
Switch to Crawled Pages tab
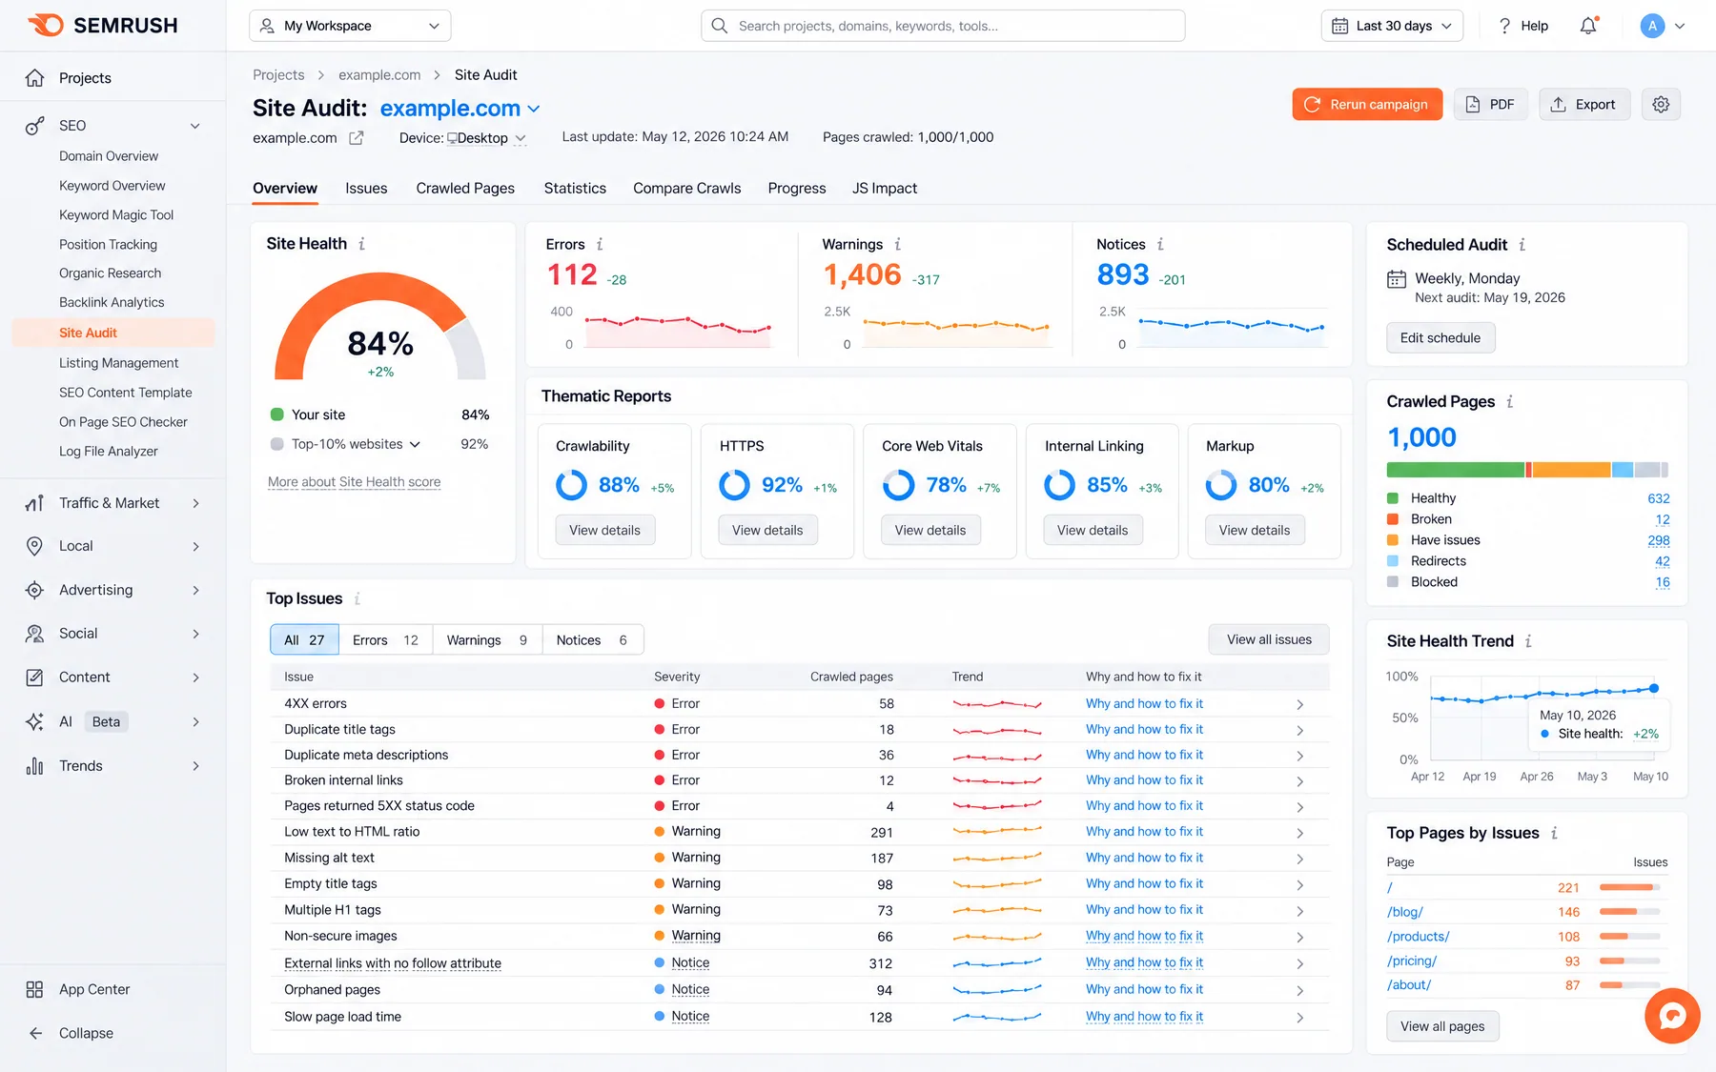465,189
